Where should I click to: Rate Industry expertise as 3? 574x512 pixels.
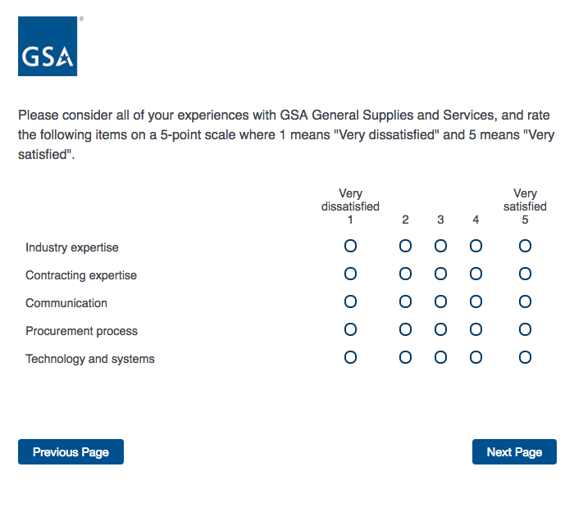(440, 246)
